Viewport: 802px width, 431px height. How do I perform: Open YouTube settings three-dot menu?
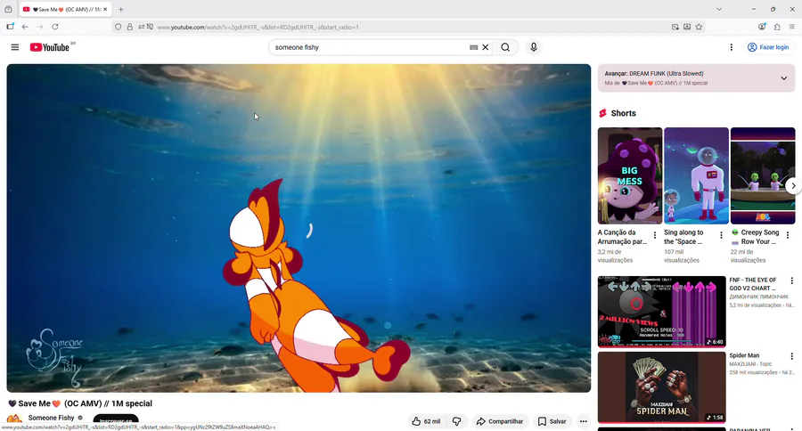(731, 47)
